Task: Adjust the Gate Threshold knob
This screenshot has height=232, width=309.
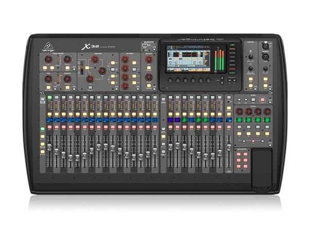Action: [48, 79]
